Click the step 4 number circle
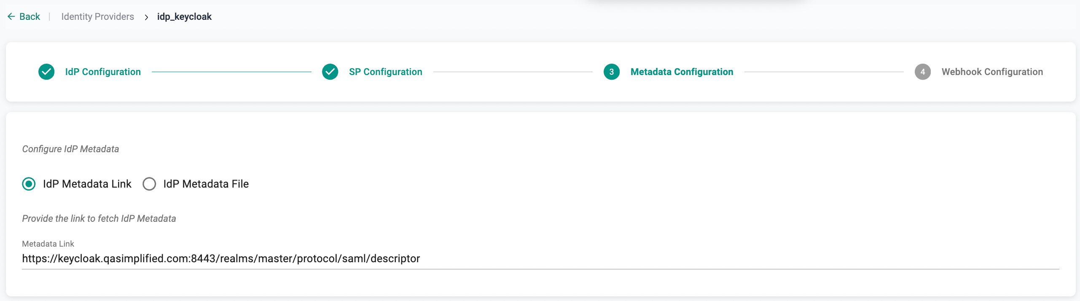 922,72
